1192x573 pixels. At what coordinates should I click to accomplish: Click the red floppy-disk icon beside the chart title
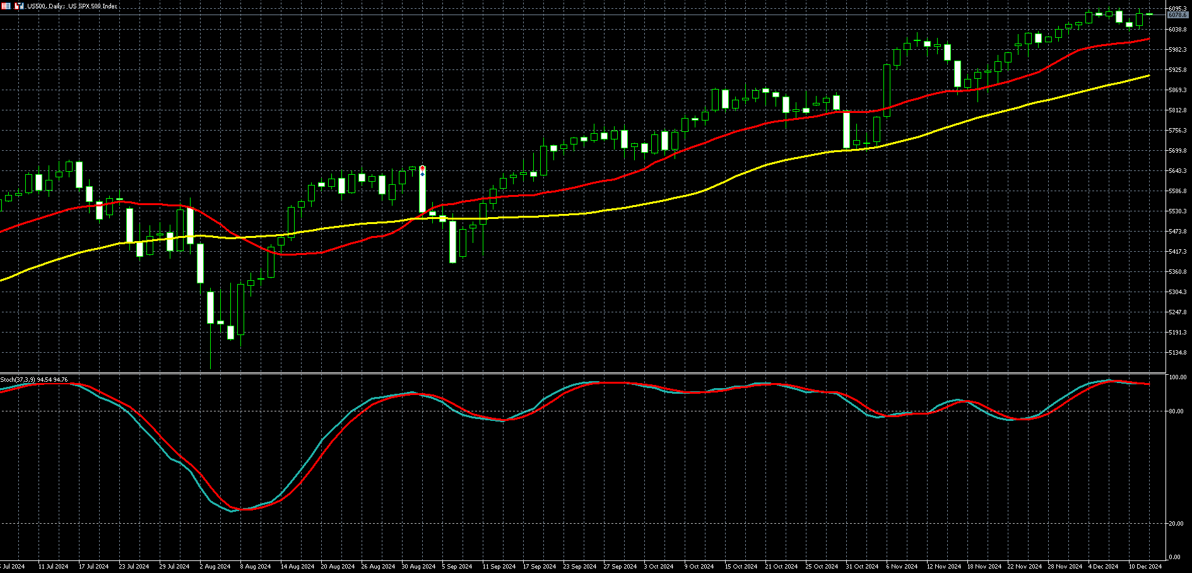click(x=19, y=6)
